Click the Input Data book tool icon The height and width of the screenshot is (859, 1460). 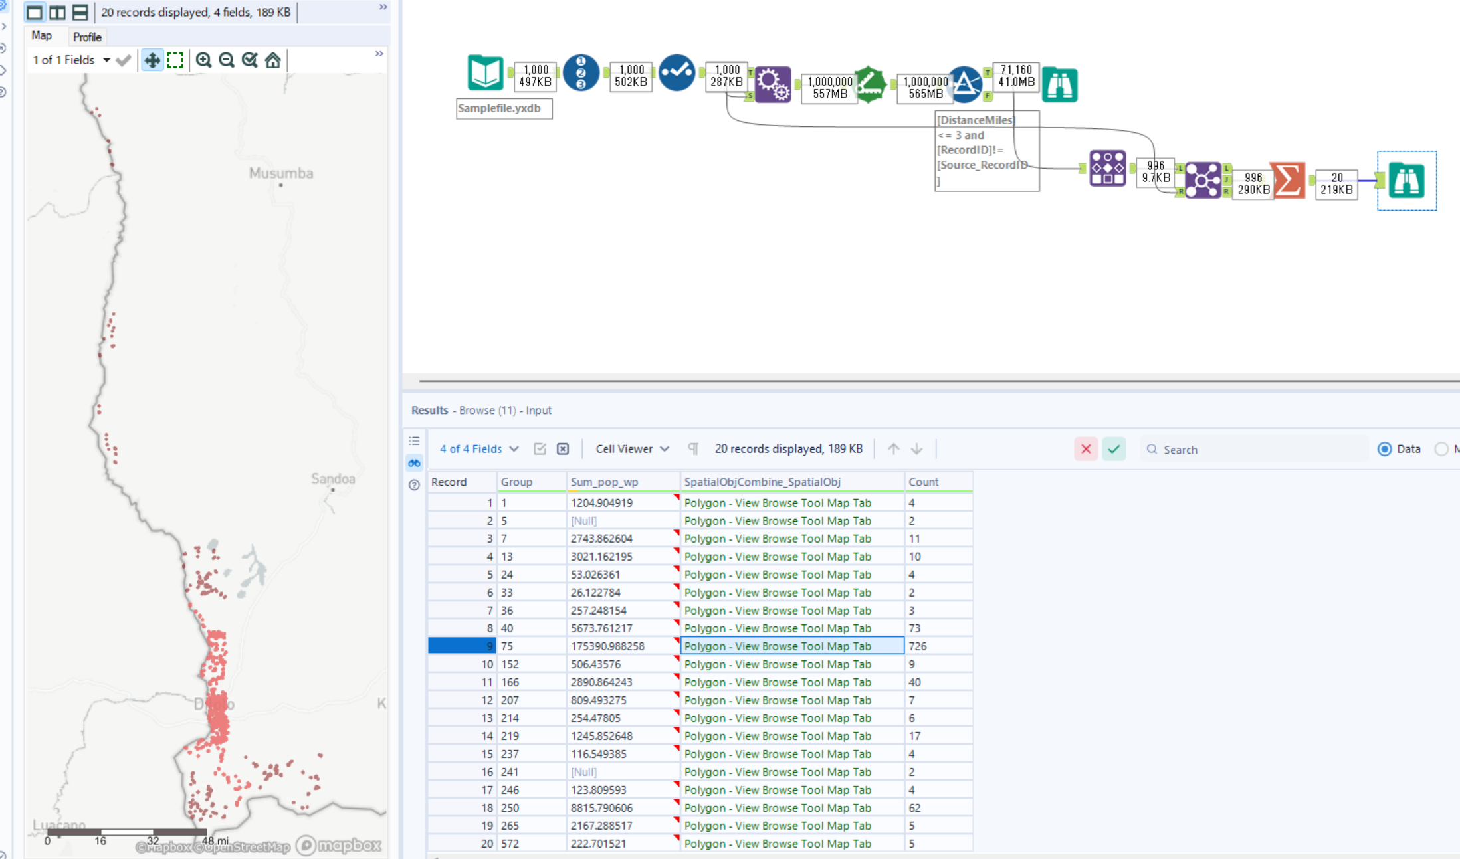pyautogui.click(x=484, y=72)
